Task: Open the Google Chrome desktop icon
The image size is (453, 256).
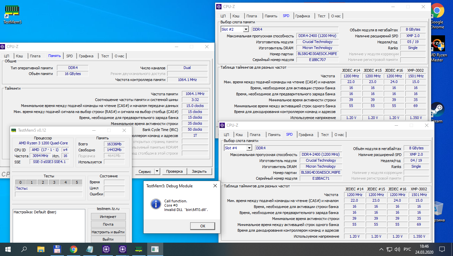Action: [x=437, y=16]
